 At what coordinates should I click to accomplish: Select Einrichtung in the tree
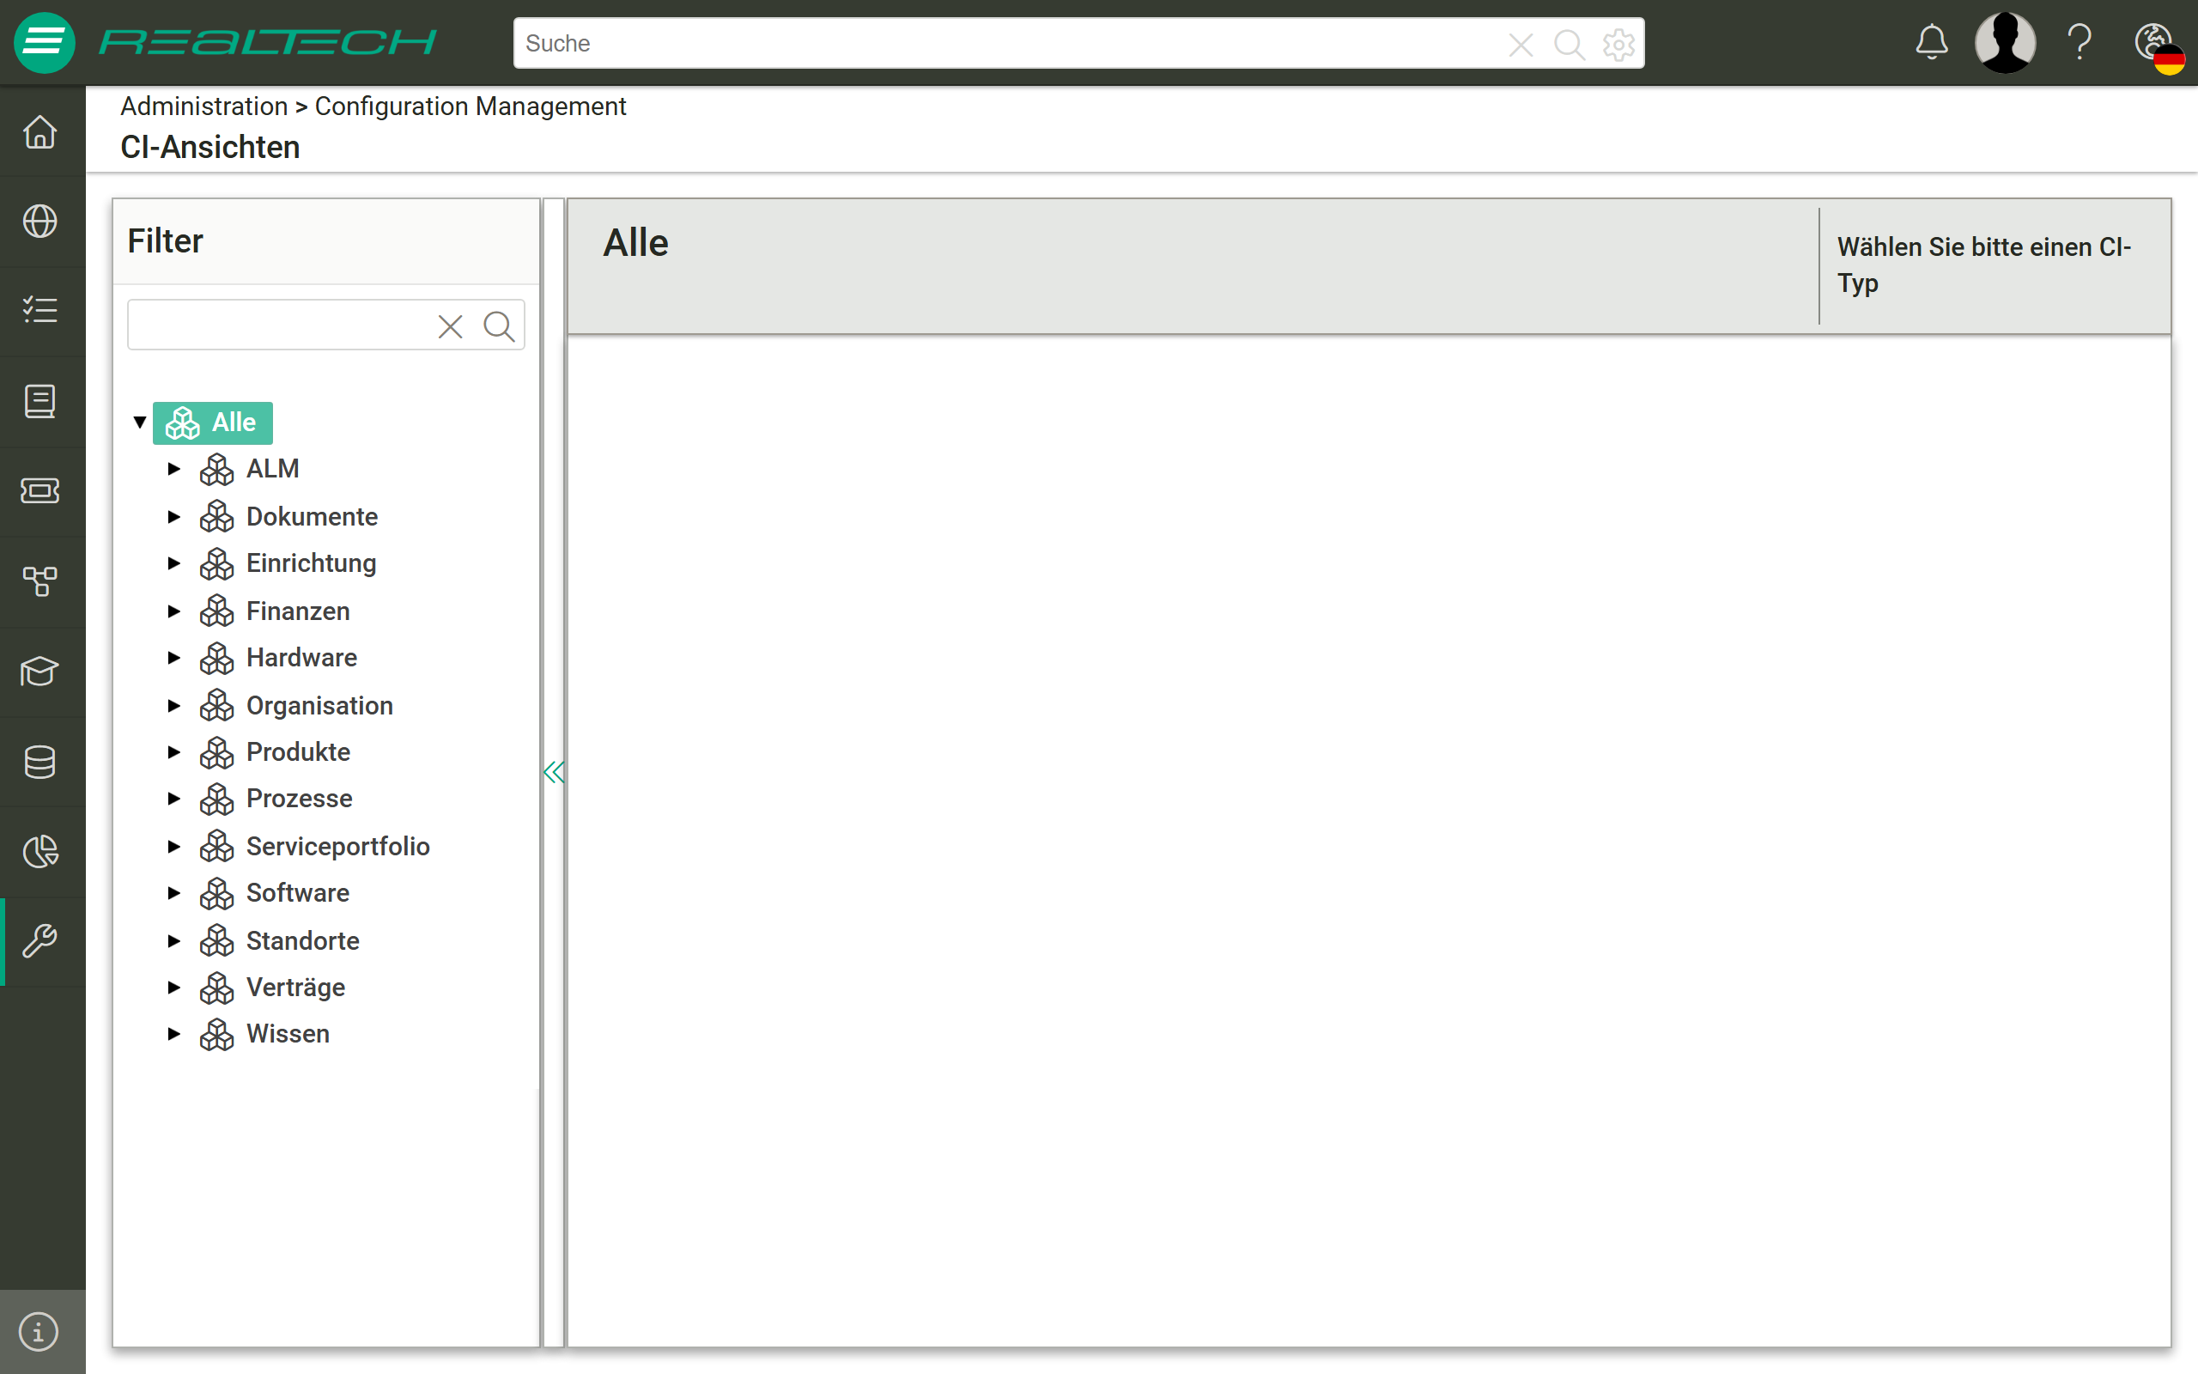coord(311,563)
